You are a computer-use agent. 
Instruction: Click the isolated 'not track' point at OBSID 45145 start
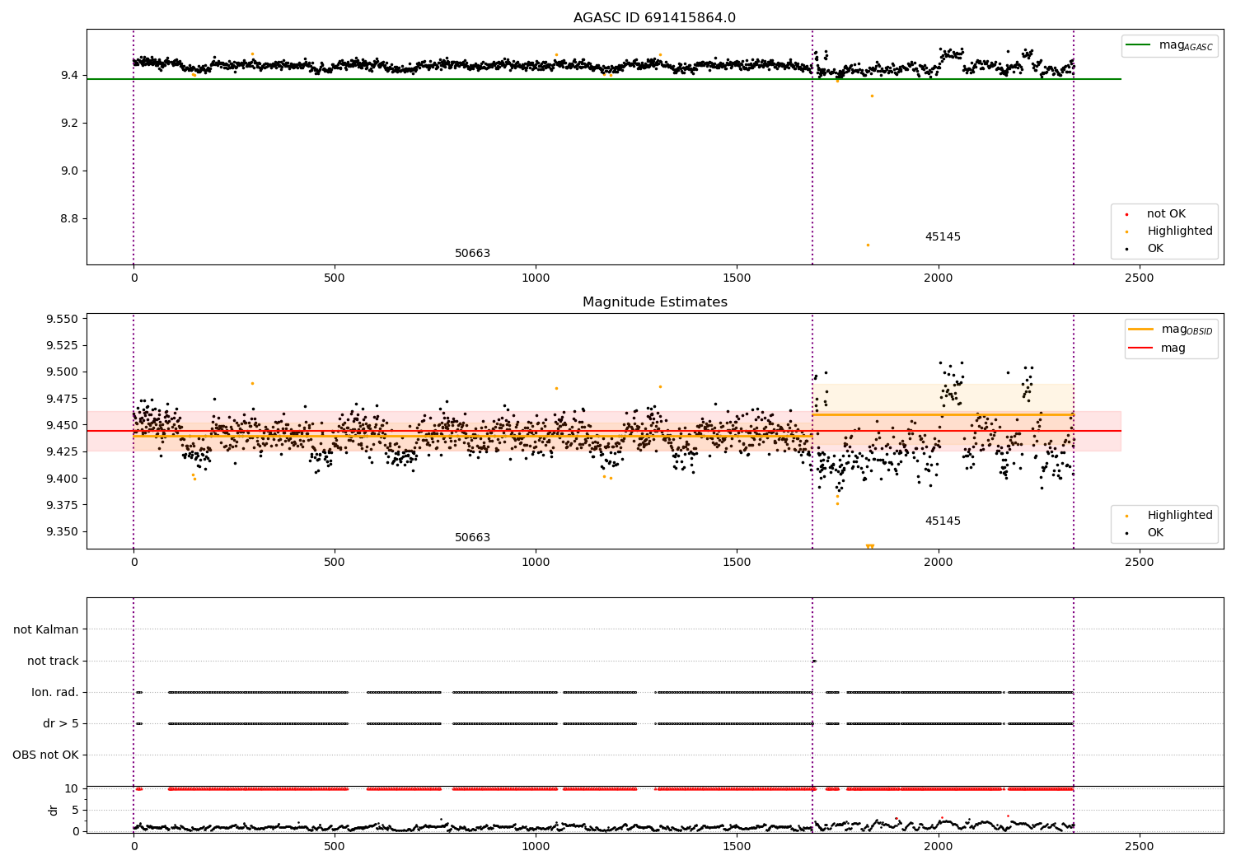point(814,661)
